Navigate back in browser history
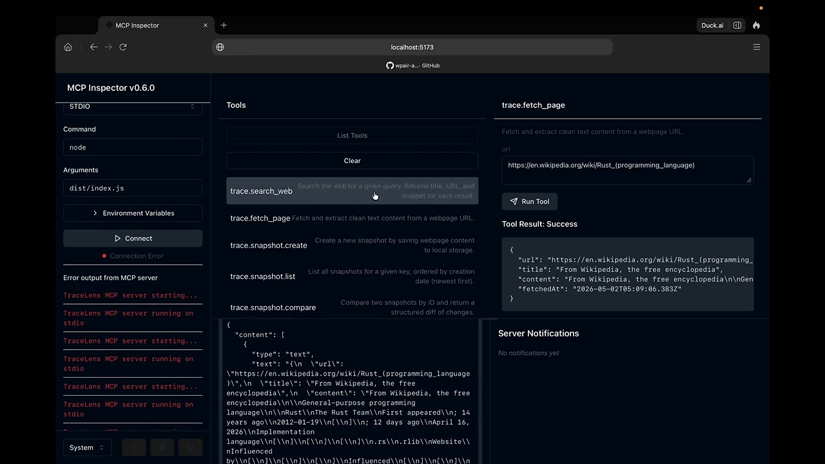The height and width of the screenshot is (464, 825). click(x=93, y=47)
